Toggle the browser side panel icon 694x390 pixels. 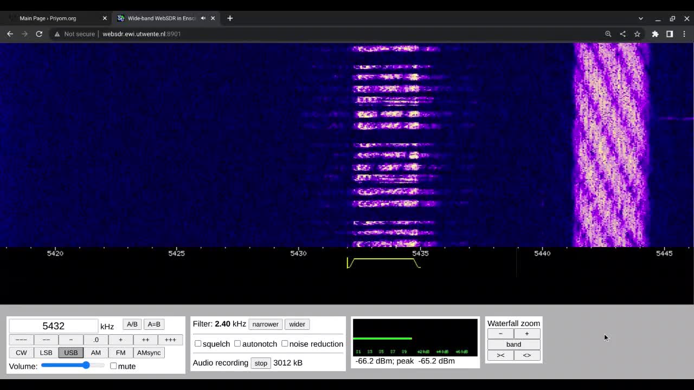click(x=670, y=34)
